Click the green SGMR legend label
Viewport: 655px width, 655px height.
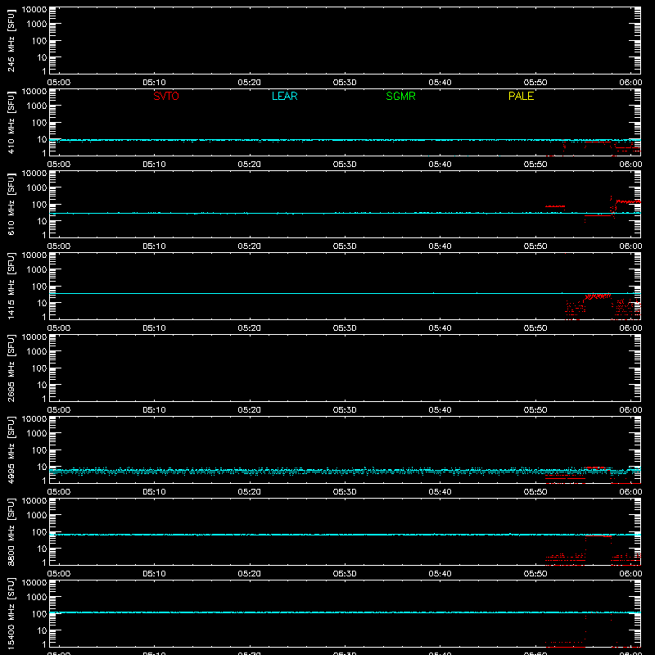point(400,96)
